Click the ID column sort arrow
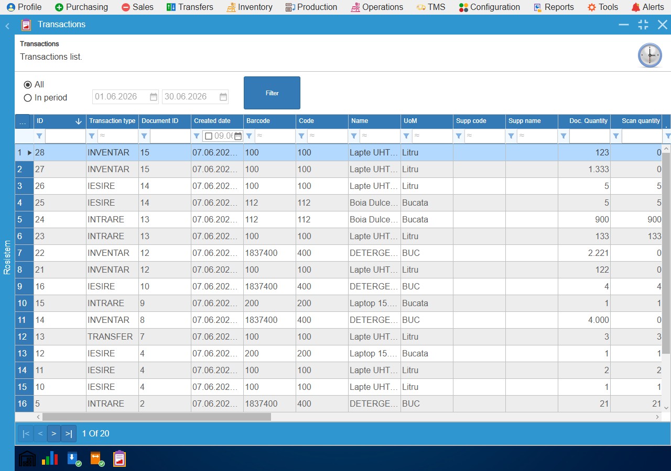Screen dimensions: 671x471 click(x=79, y=121)
